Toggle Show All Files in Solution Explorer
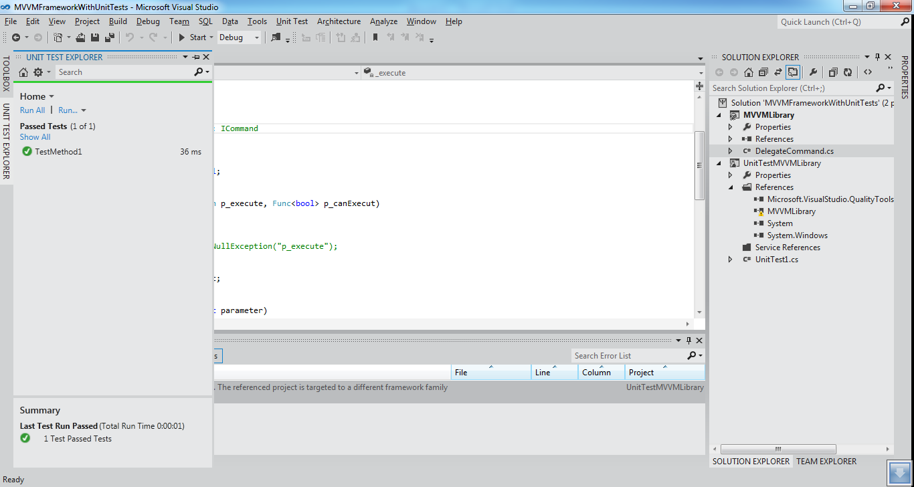This screenshot has width=914, height=487. pyautogui.click(x=832, y=72)
